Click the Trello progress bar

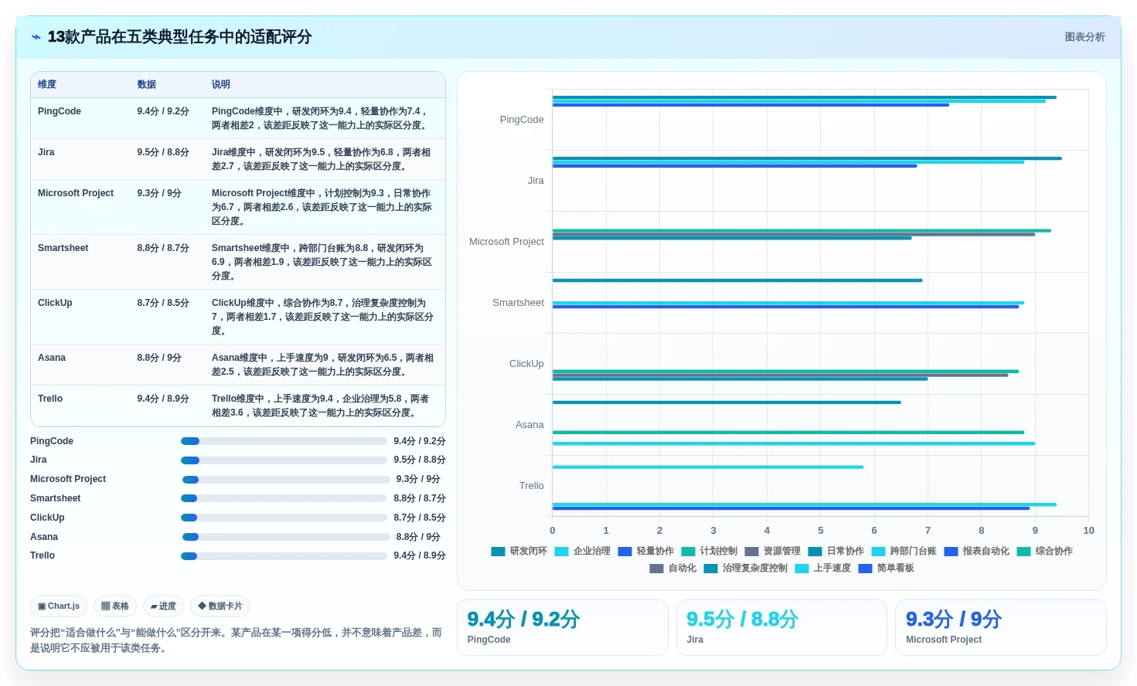click(x=284, y=555)
